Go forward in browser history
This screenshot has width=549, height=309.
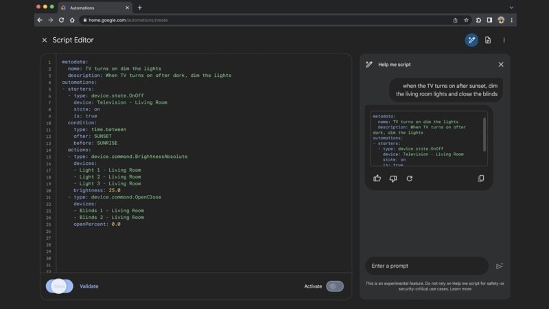tap(50, 20)
